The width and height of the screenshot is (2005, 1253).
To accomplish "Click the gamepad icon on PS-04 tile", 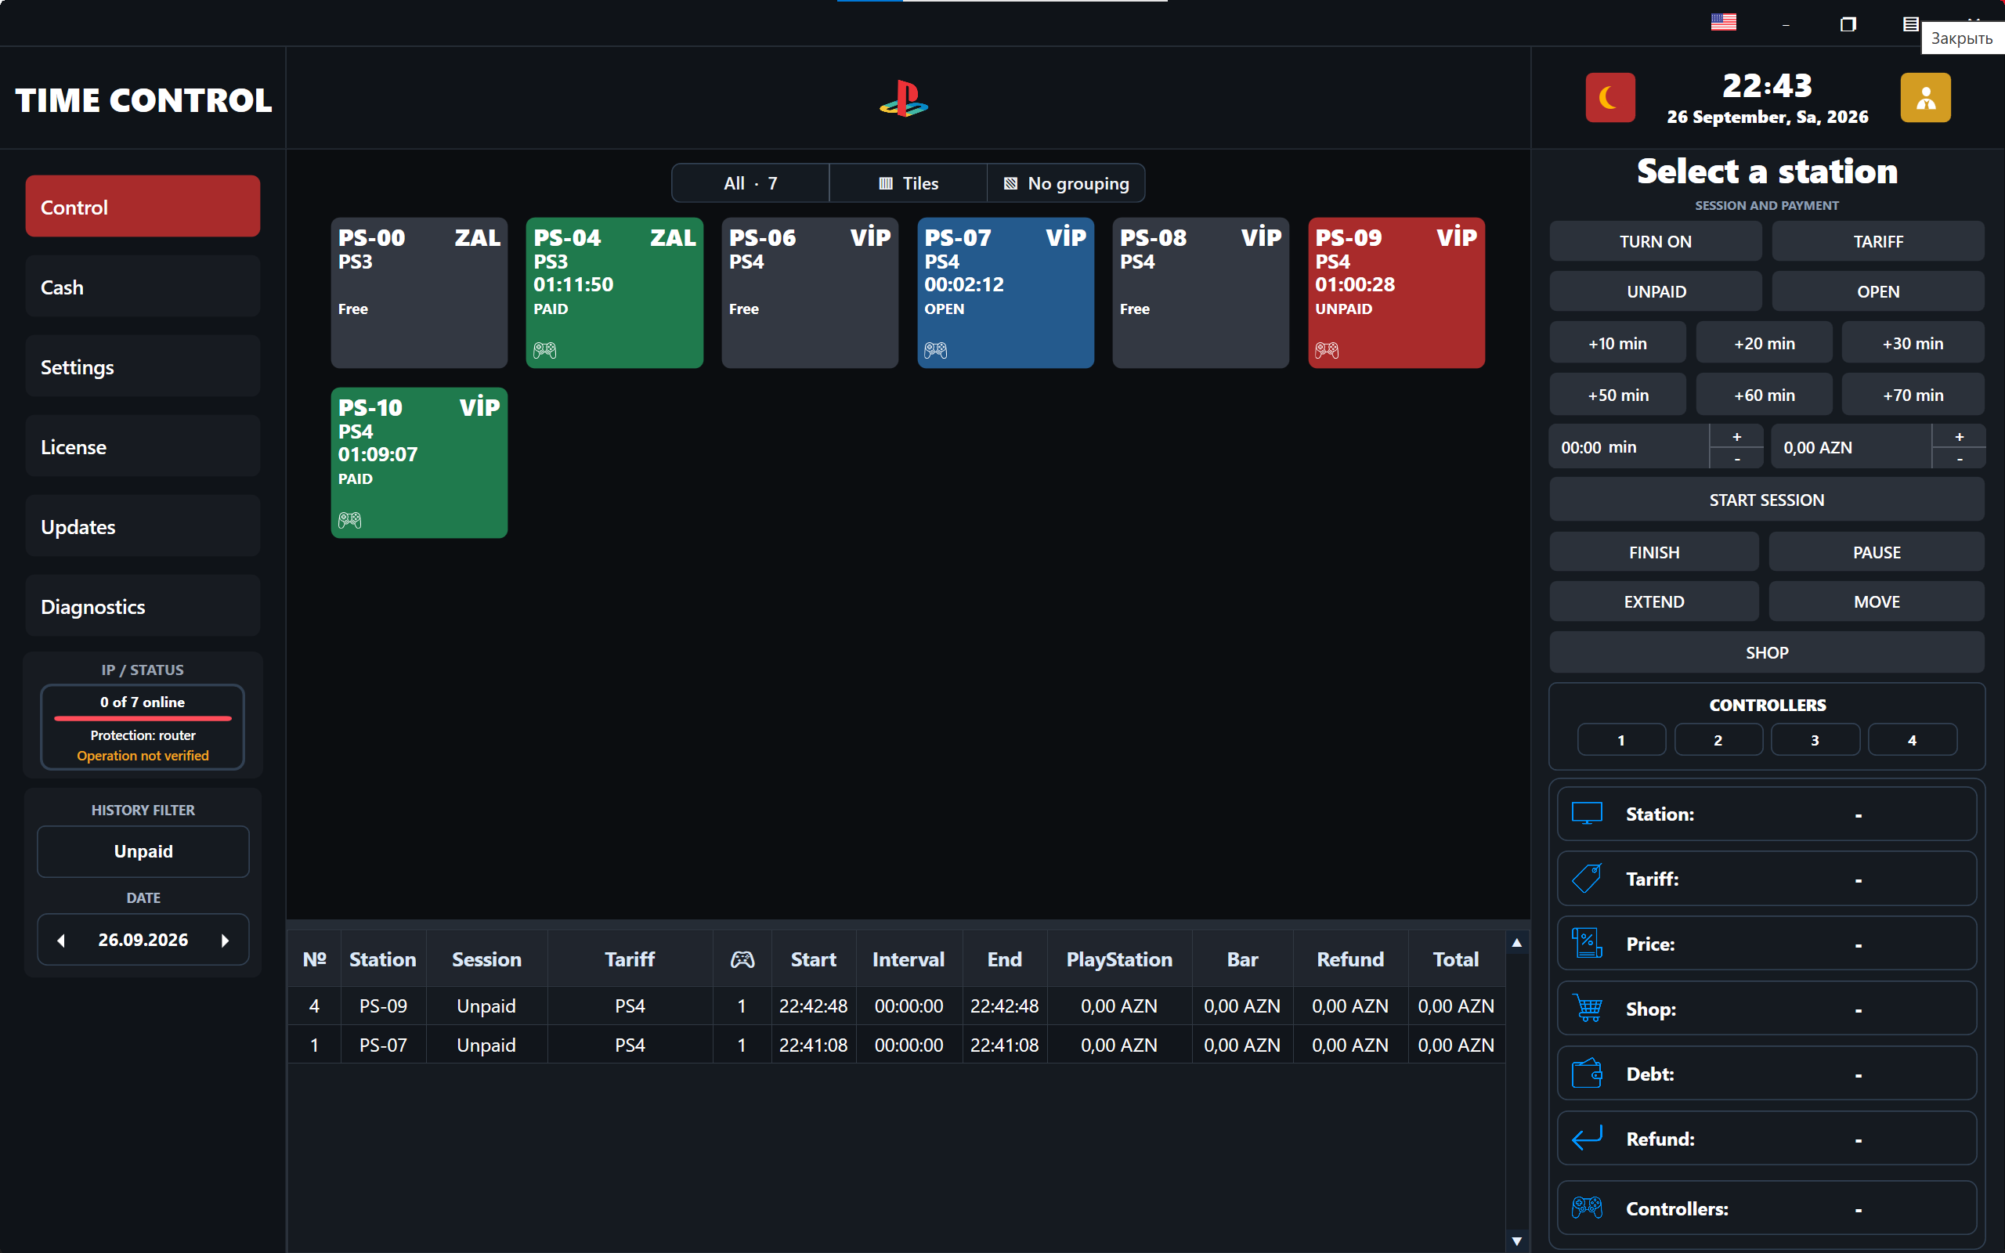I will pos(544,350).
